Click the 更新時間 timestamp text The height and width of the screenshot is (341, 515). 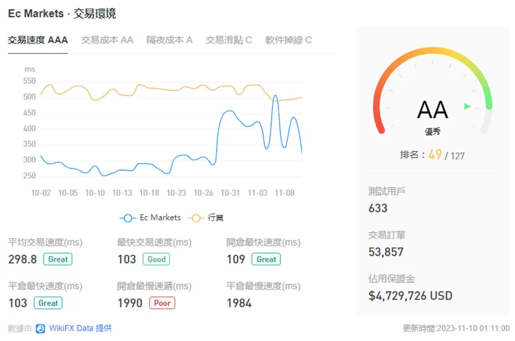click(456, 328)
